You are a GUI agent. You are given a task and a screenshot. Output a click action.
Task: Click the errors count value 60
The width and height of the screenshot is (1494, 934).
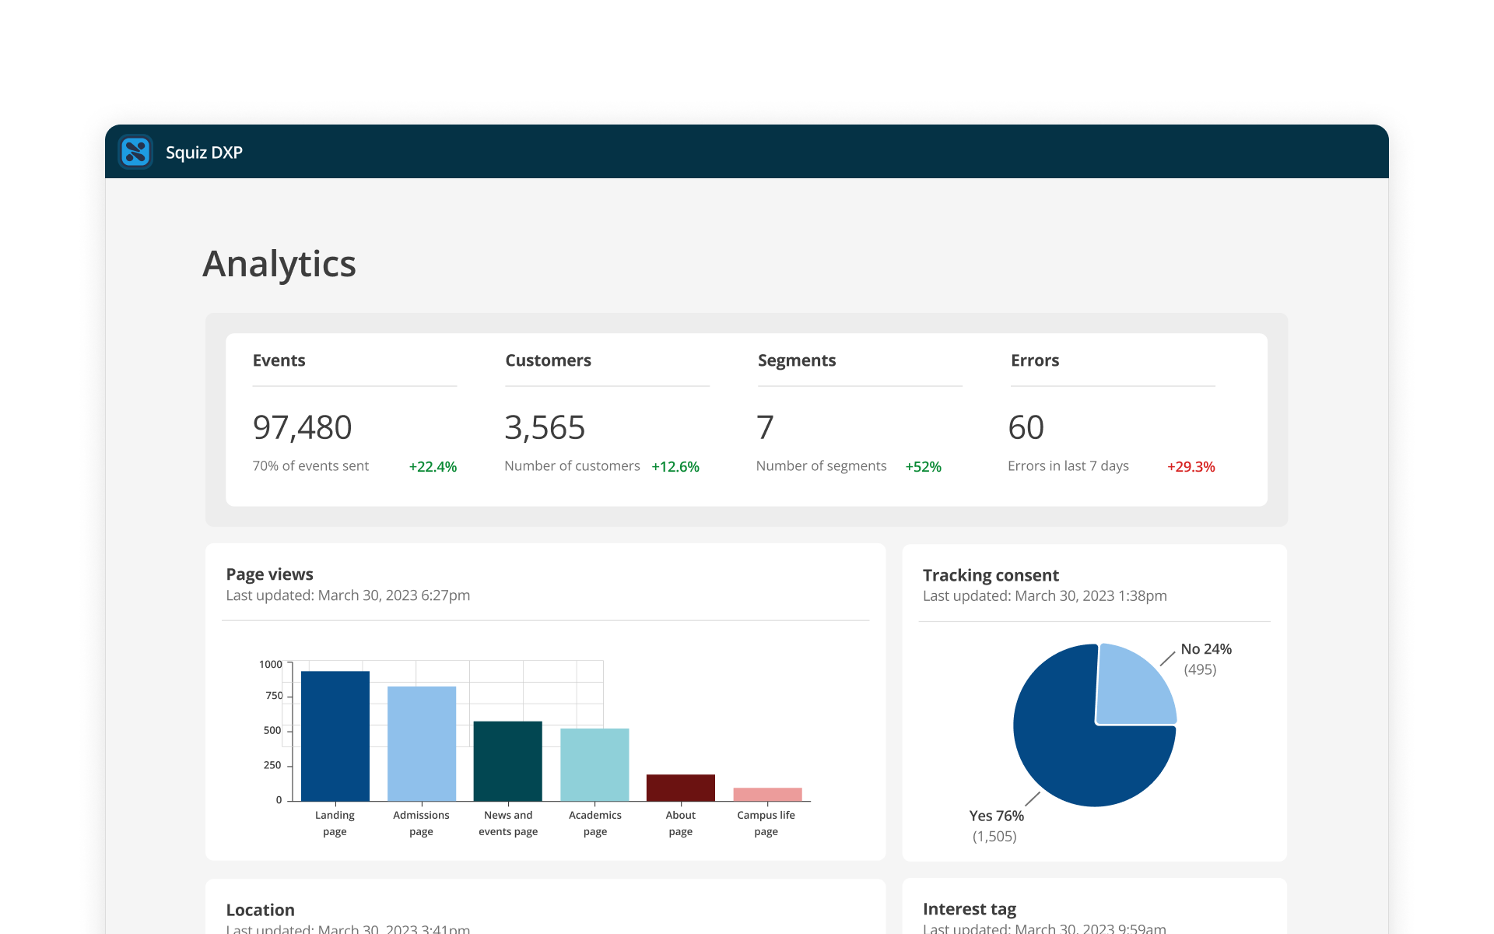click(x=1026, y=427)
